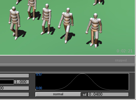Screen dimensions: 136x100
Task: Click the small white marker at graph origin
Action: 36,89
